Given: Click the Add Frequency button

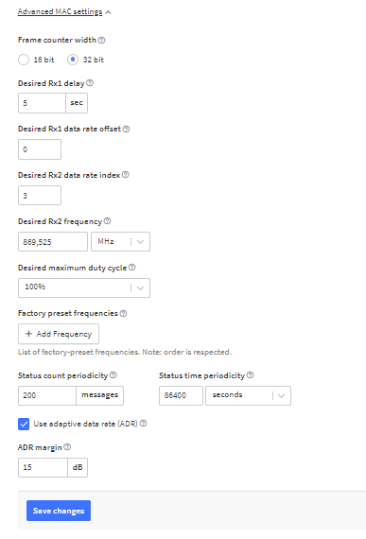Looking at the screenshot, I should point(59,334).
